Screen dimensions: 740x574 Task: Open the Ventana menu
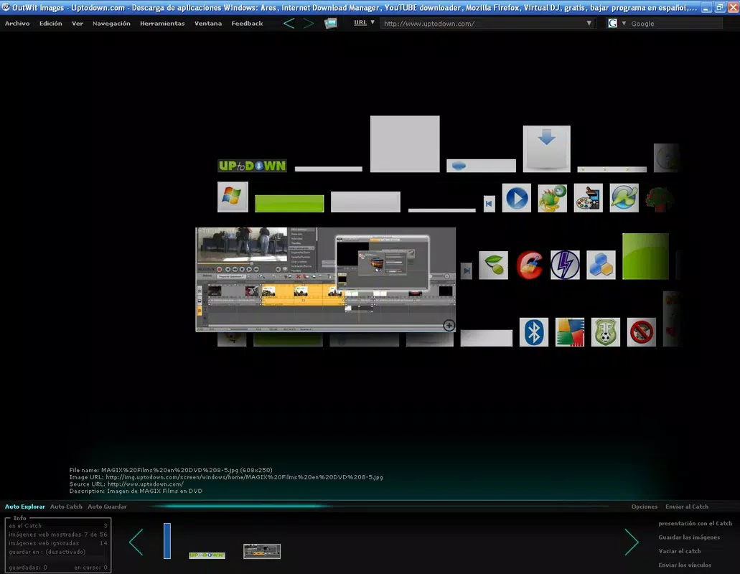pyautogui.click(x=208, y=23)
